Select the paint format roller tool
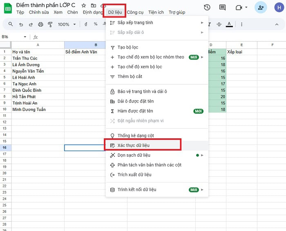 coord(50,24)
